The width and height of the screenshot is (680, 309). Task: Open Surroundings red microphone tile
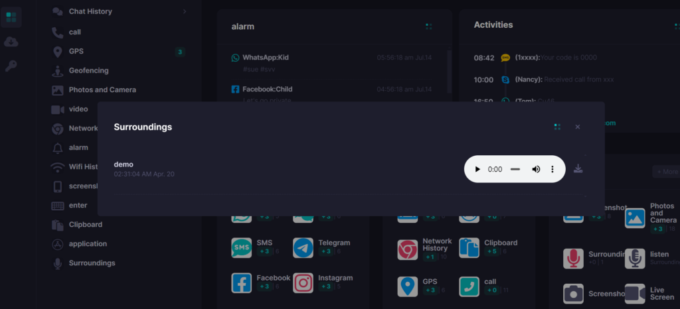coord(573,259)
